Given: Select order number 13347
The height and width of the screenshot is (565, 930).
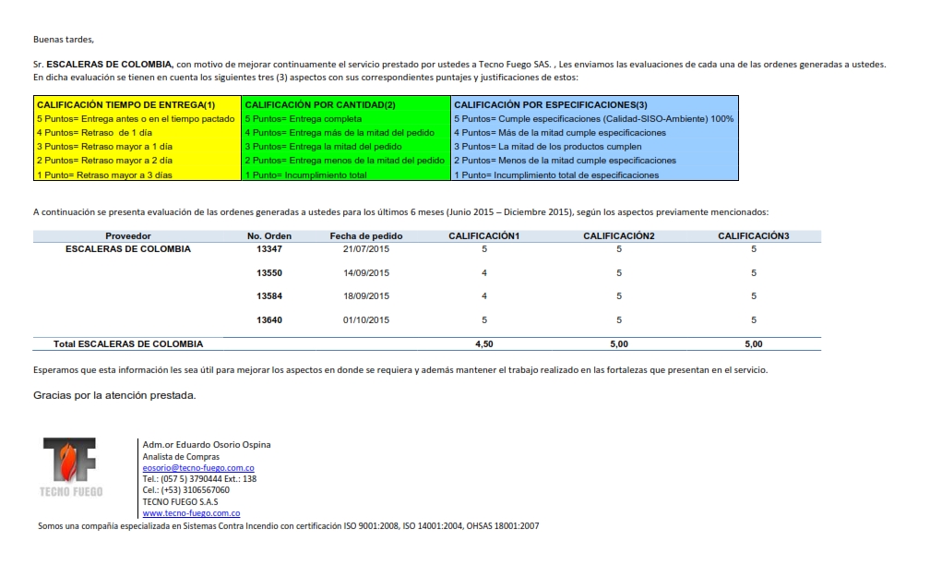Looking at the screenshot, I should tap(269, 249).
